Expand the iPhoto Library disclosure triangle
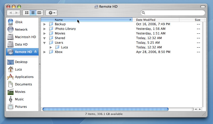The width and height of the screenshot is (213, 124). tap(45, 29)
